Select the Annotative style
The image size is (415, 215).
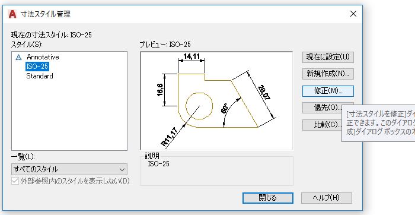(x=43, y=57)
